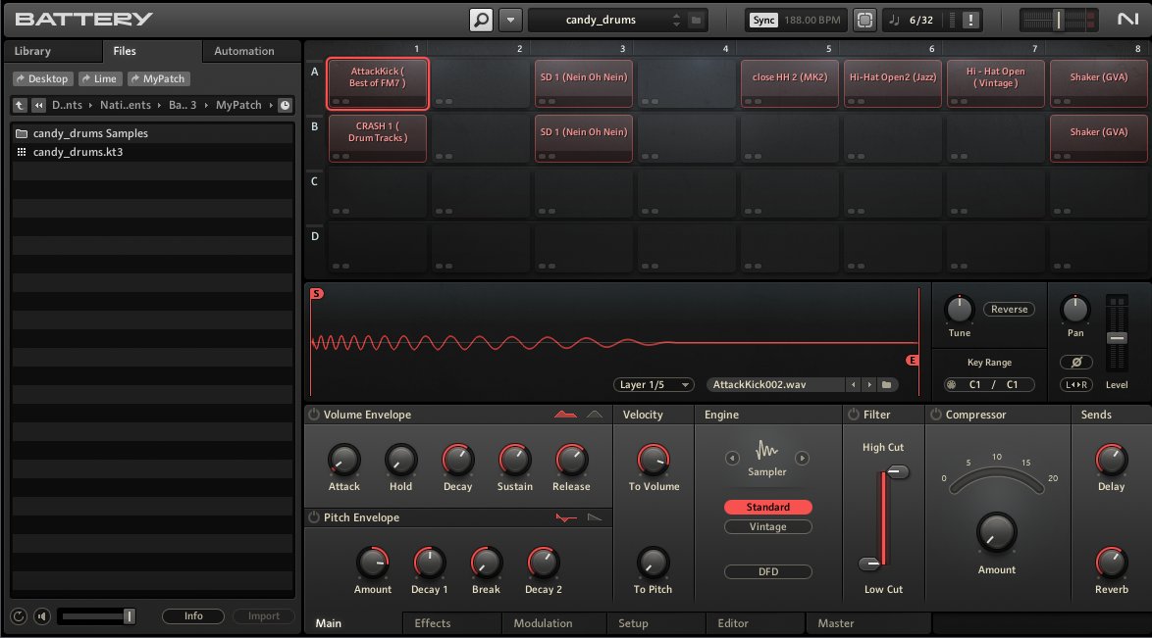
Task: Select second pitch envelope shape icon
Action: [x=595, y=517]
